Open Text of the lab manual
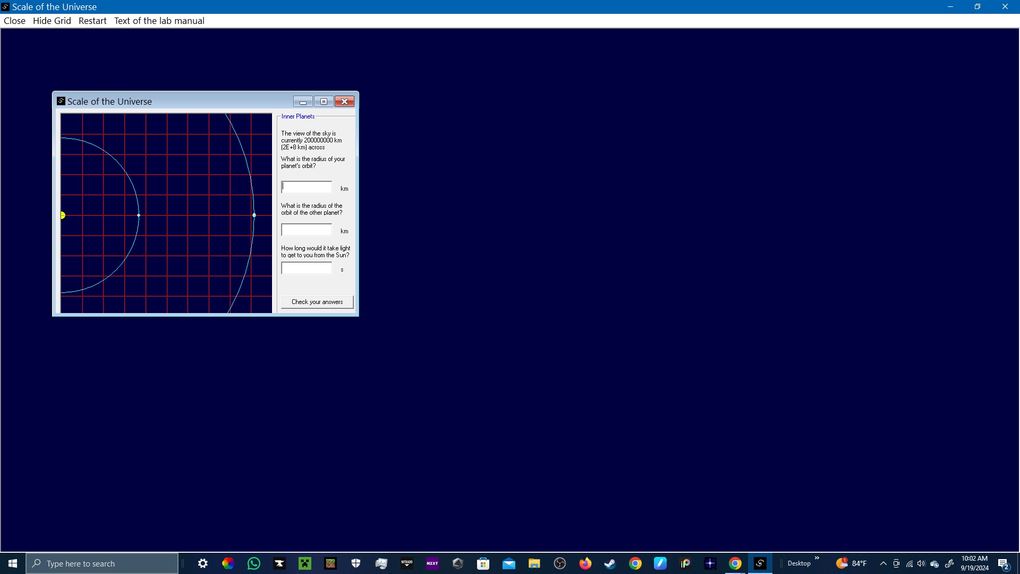1020x574 pixels. click(x=159, y=21)
